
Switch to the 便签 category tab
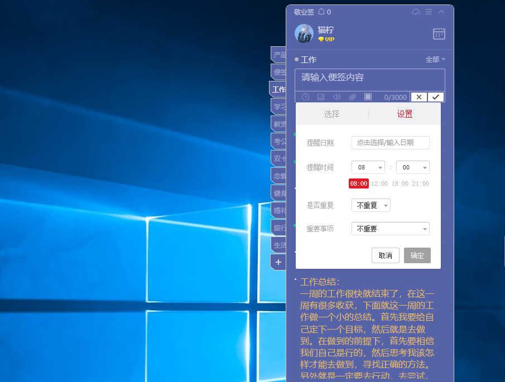point(279,72)
